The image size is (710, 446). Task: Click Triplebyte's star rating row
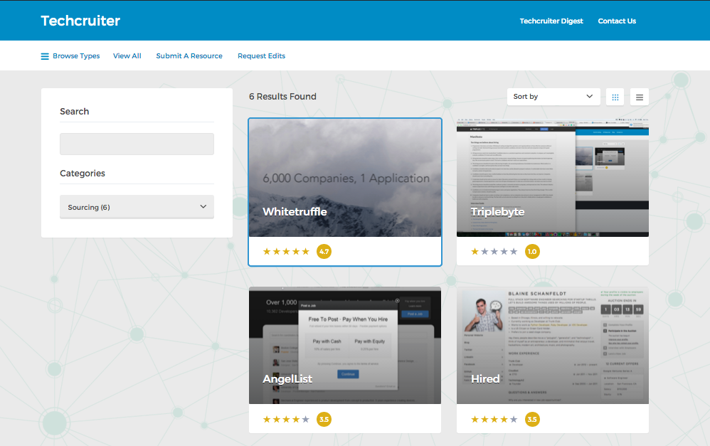[x=494, y=251]
